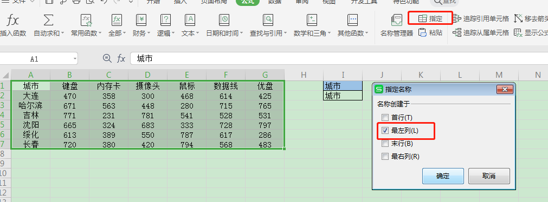Viewport: 548px width, 202px height.
Task: Select the 长春 cell
Action: [31, 144]
